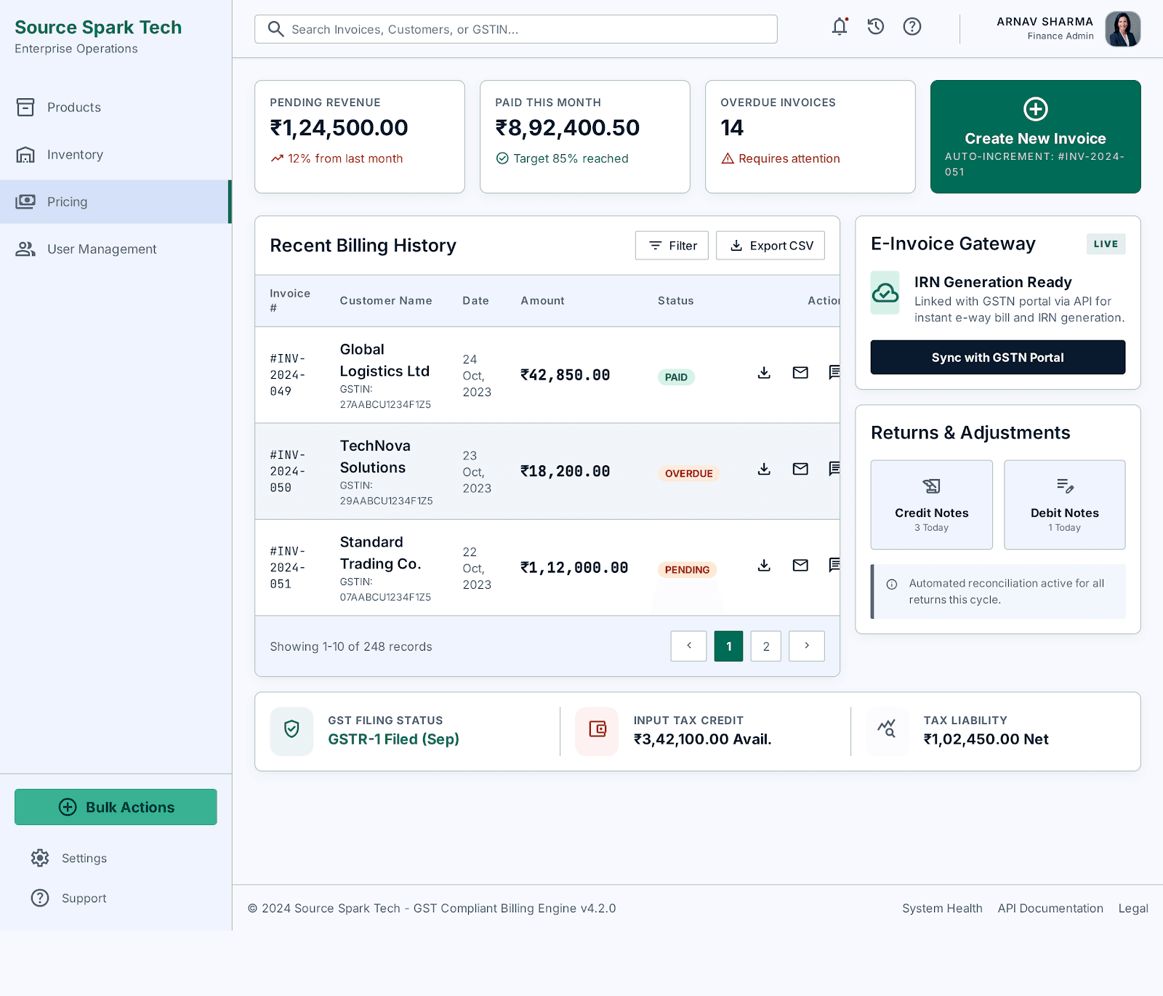1163x996 pixels.
Task: Open the Filter button in billing history
Action: (x=672, y=246)
